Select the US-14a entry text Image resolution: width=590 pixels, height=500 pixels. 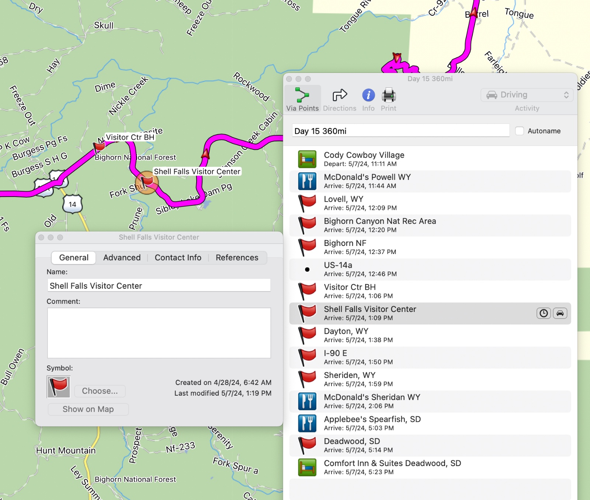tap(338, 265)
